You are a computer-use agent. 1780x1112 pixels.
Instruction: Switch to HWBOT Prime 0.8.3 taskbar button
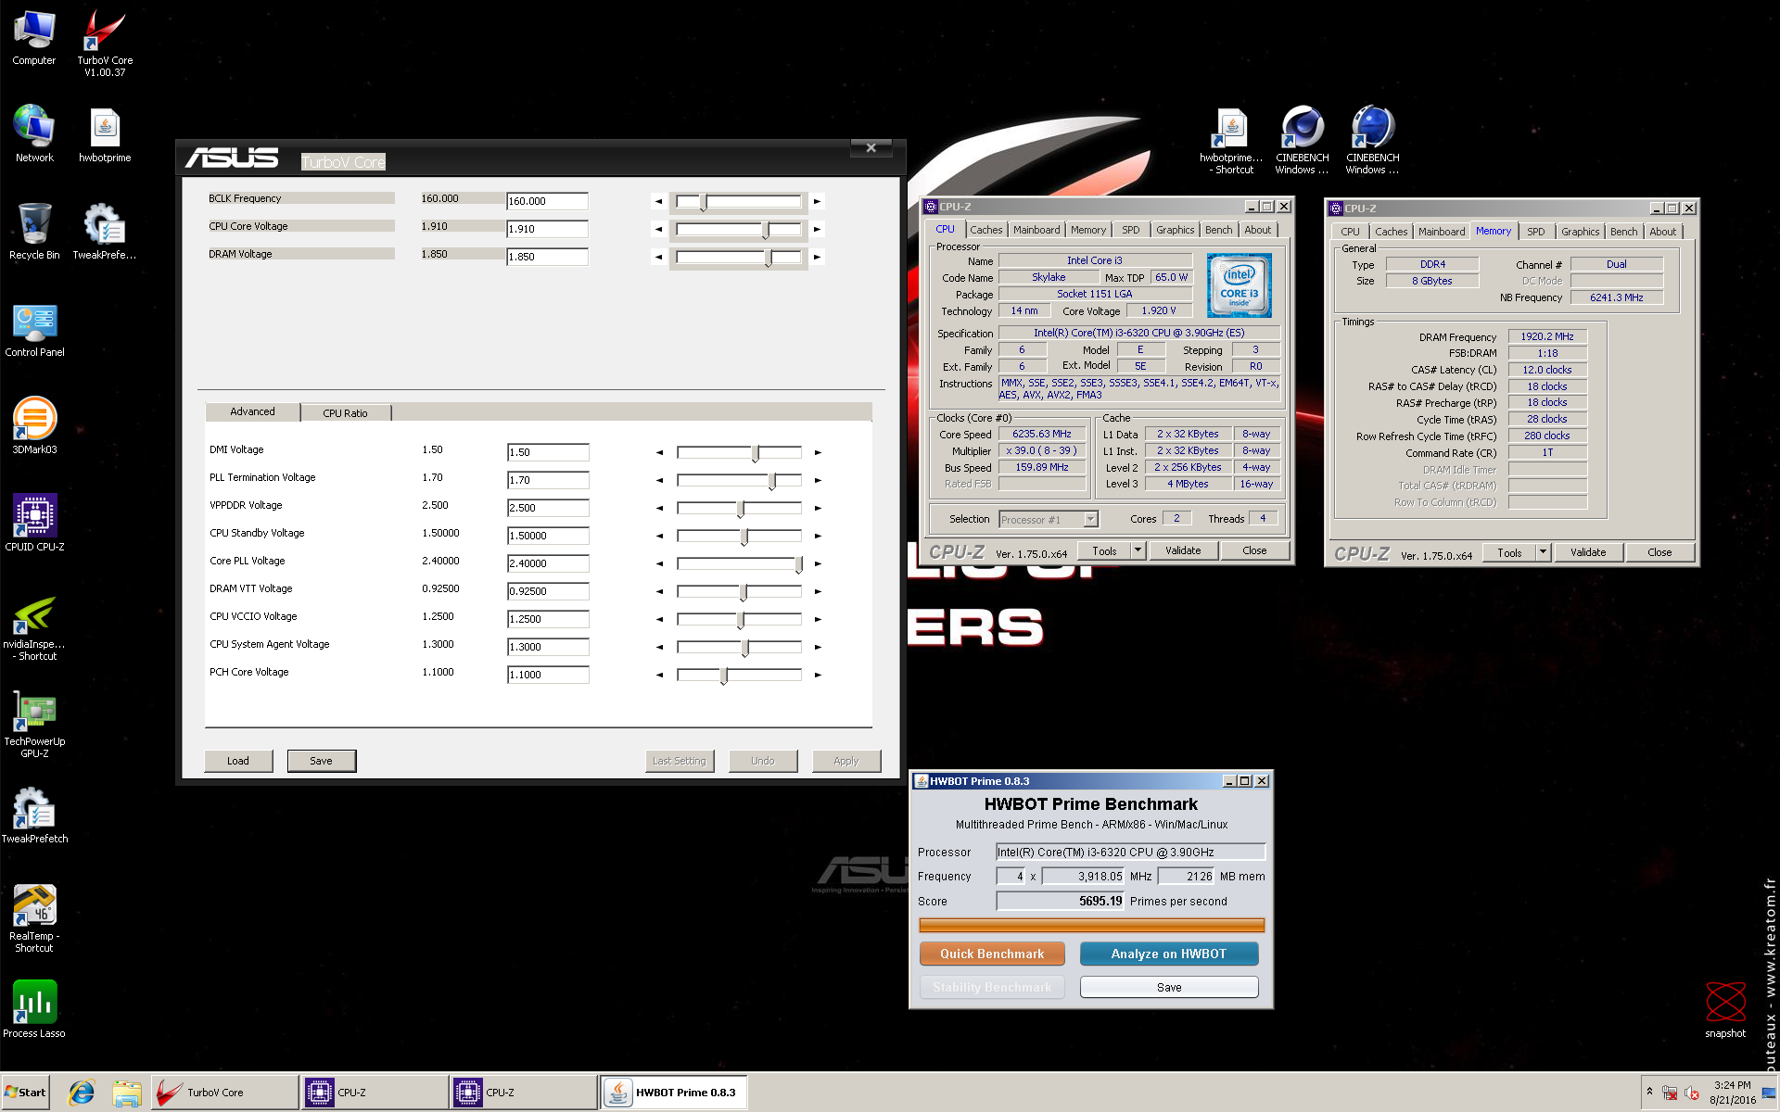coord(674,1093)
